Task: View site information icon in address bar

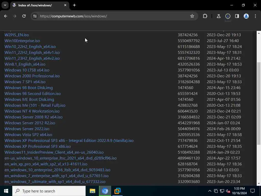Action: (x=35, y=16)
